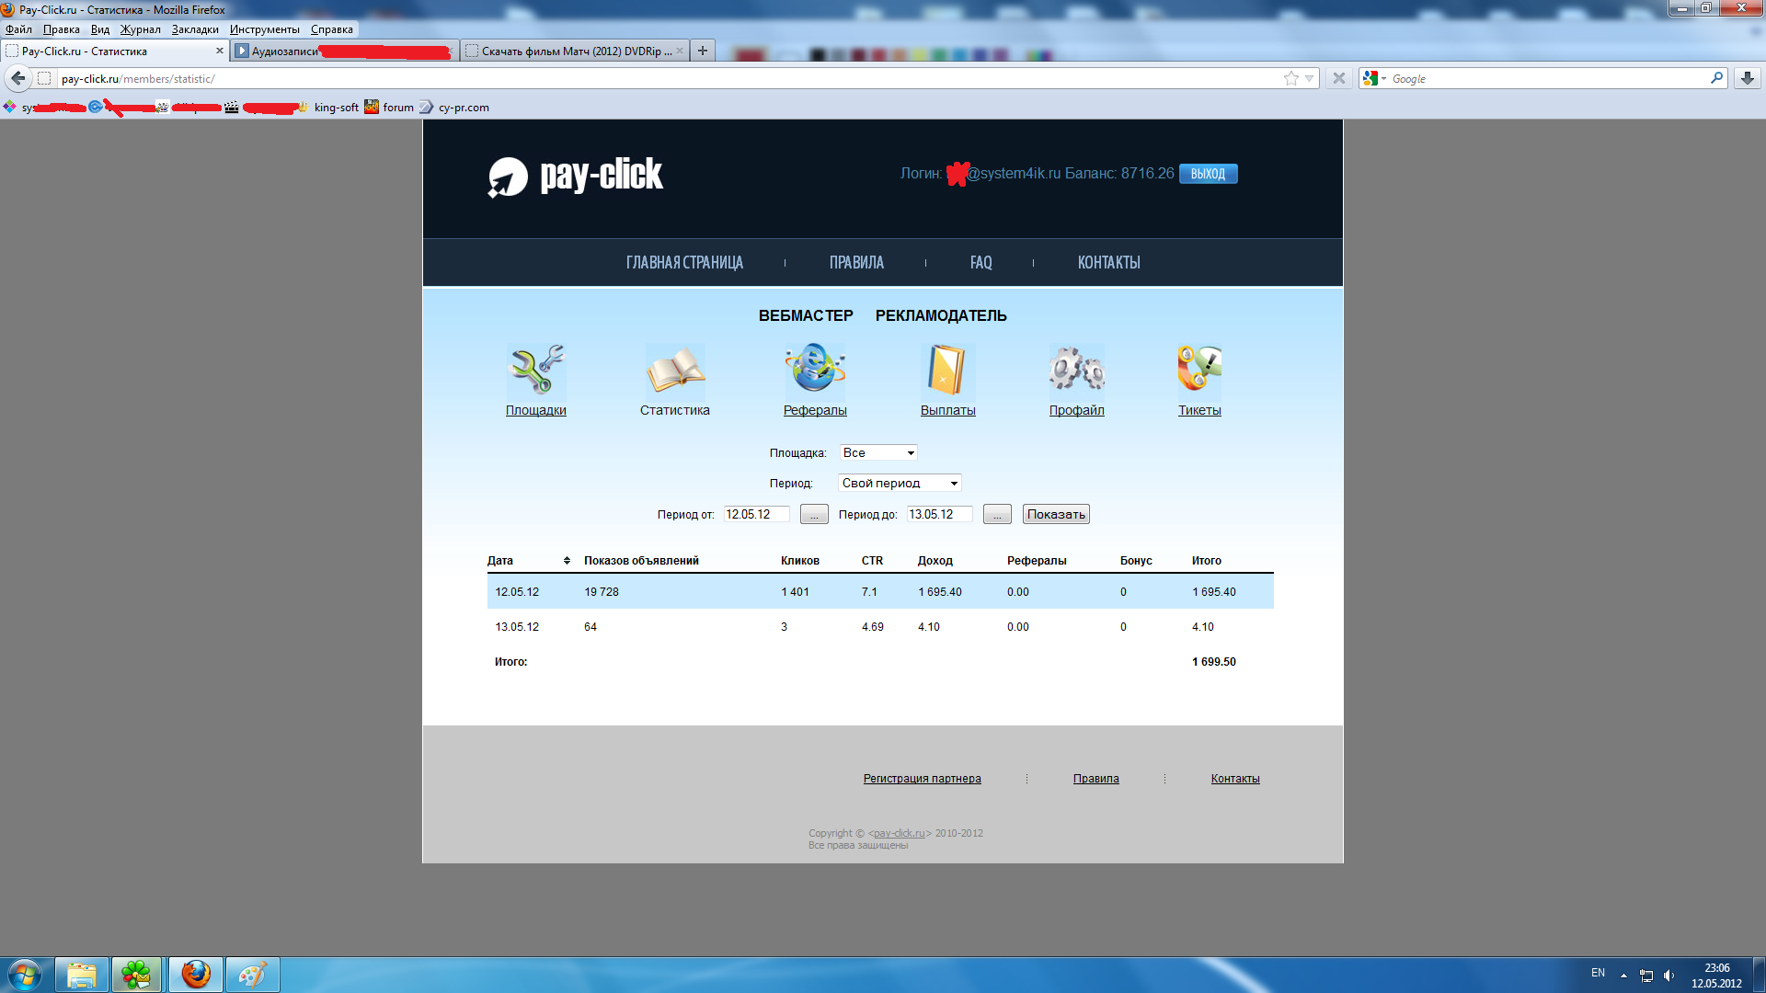Open the КОНТАКТЫ nav link
Viewport: 1766px width, 993px height.
click(x=1109, y=263)
